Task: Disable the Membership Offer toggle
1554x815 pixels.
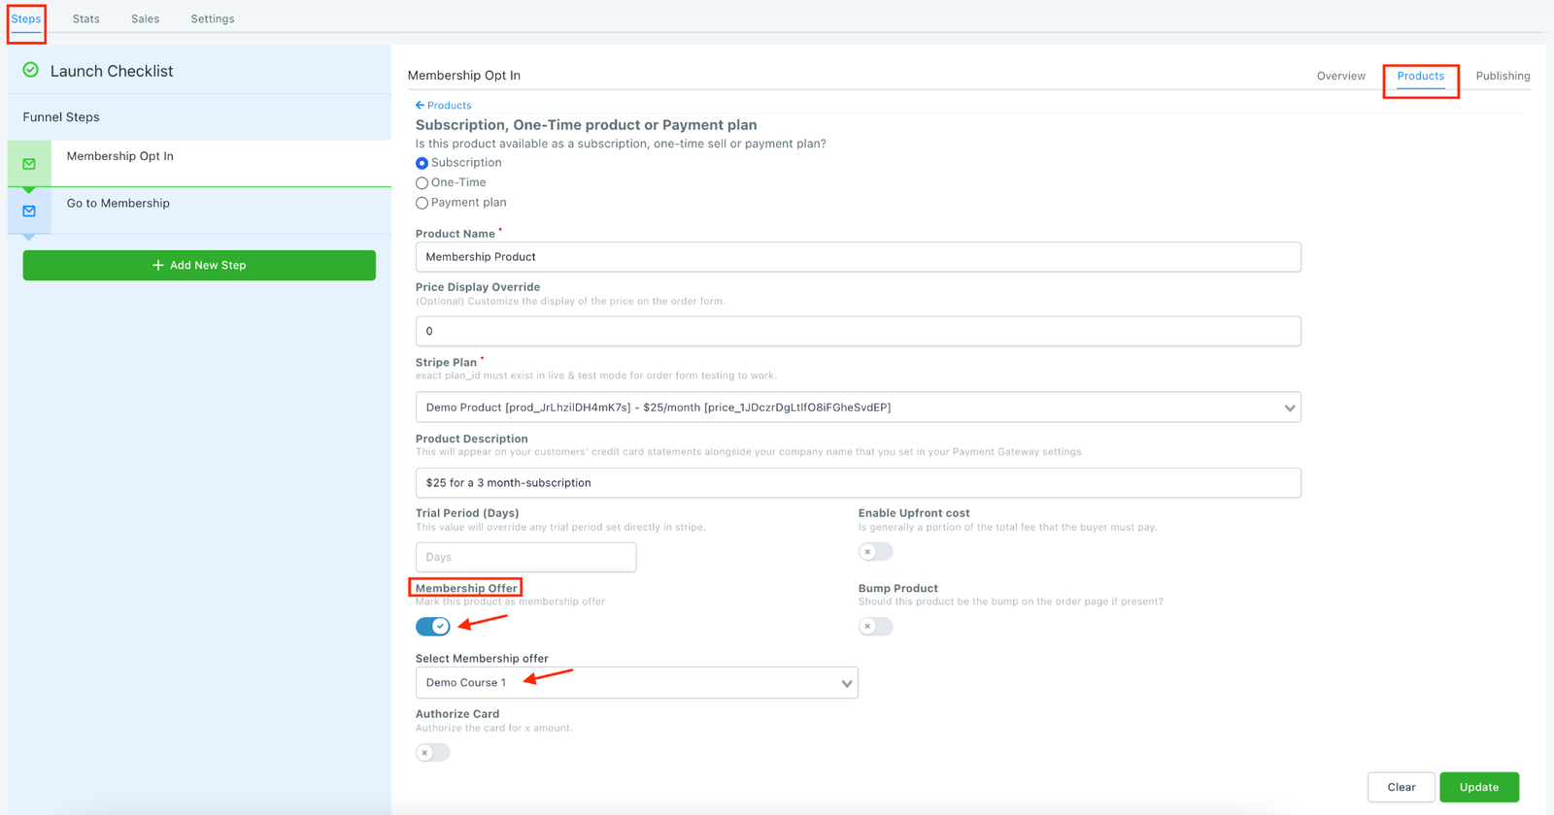Action: (x=433, y=626)
